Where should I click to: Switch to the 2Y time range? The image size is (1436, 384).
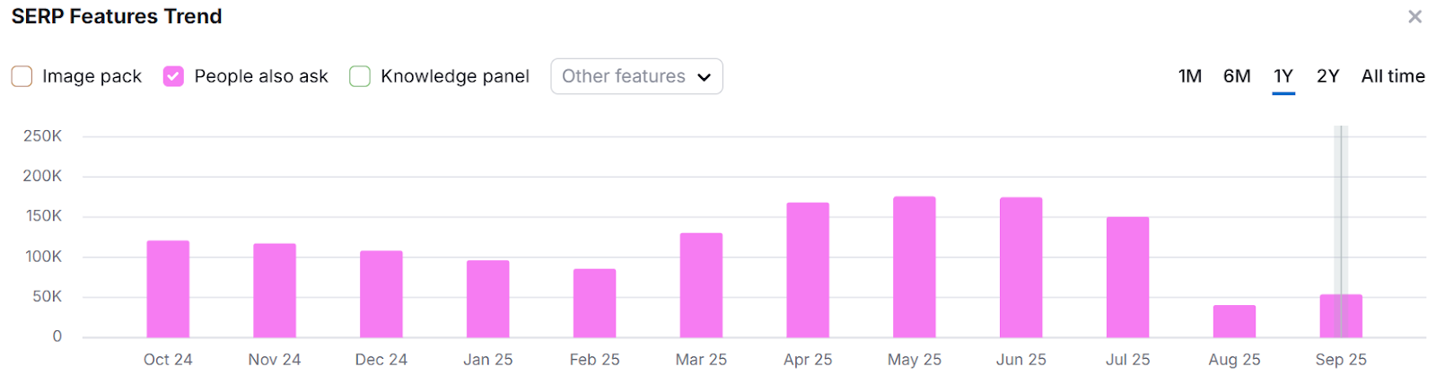point(1327,76)
